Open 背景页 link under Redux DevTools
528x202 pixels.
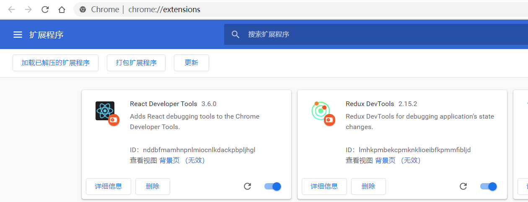(385, 161)
